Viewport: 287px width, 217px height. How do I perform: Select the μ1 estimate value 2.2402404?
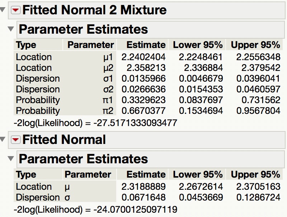click(144, 57)
